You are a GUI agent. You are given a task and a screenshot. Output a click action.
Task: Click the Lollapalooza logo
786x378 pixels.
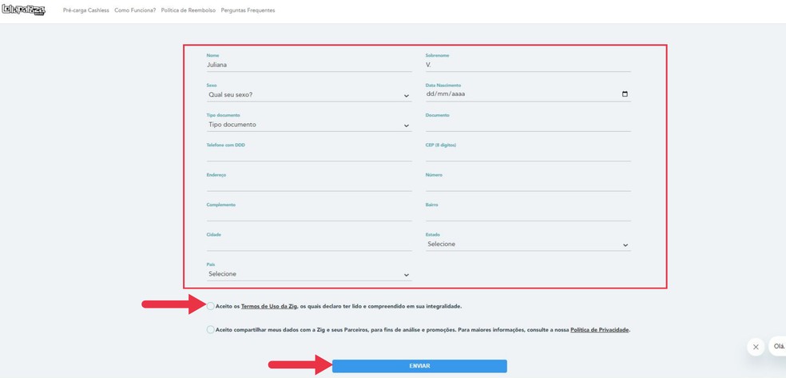[x=23, y=10]
